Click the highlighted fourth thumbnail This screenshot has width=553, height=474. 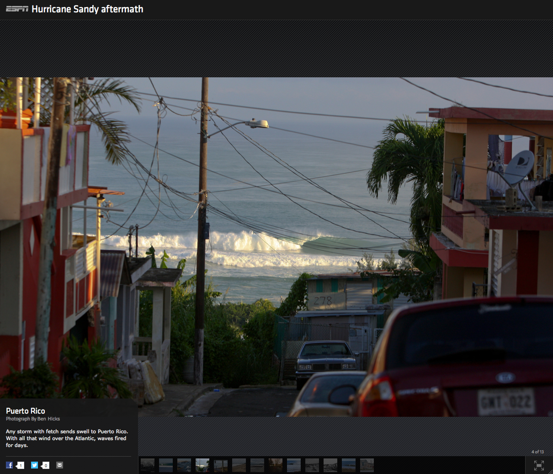(x=202, y=465)
